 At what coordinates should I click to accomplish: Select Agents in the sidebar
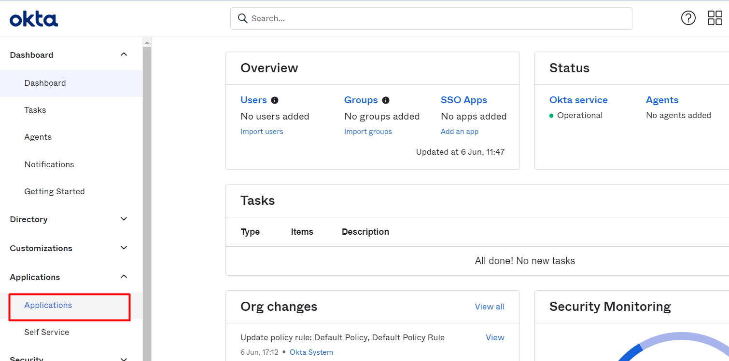click(x=38, y=137)
